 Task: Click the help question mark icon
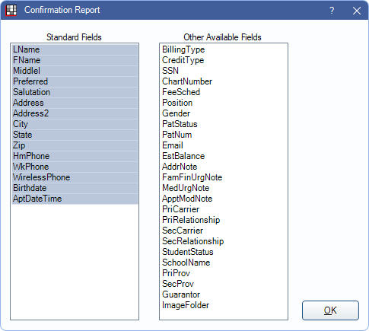(x=332, y=11)
